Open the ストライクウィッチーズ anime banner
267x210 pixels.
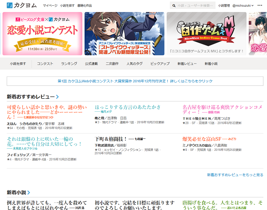point(125,33)
